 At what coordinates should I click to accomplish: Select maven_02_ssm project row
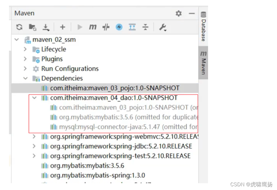tap(105, 39)
